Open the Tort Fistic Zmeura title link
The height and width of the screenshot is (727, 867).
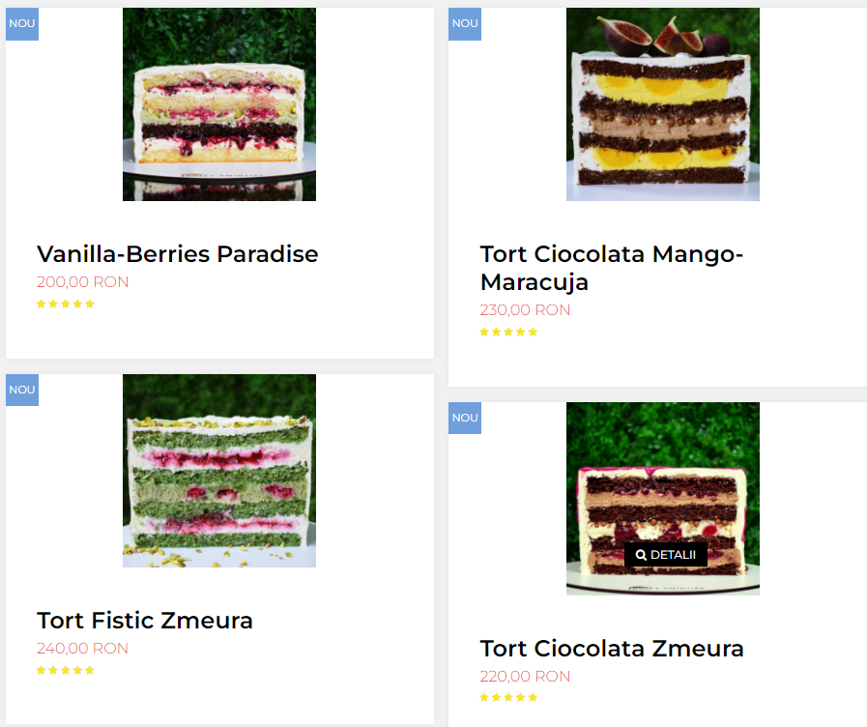[x=145, y=621]
